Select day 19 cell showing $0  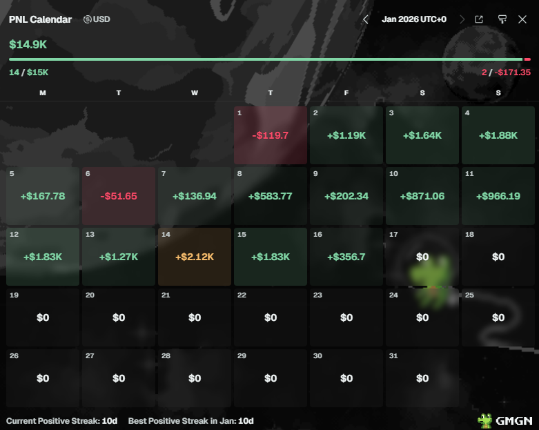tap(43, 317)
